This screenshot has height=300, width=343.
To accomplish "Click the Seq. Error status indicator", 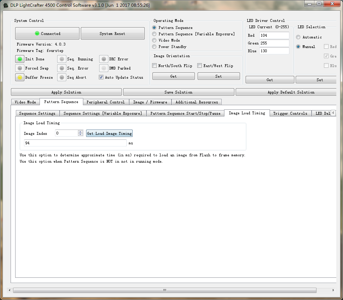I will coord(62,68).
